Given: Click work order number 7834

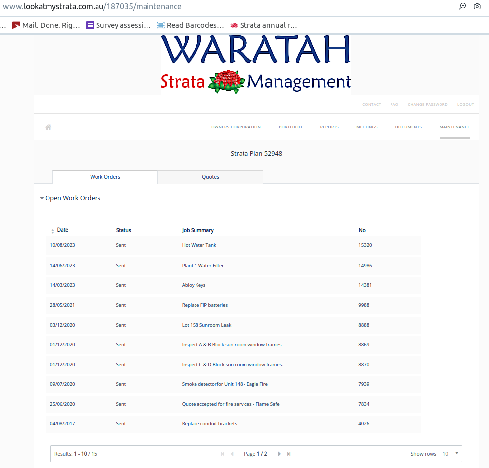Looking at the screenshot, I should [364, 404].
